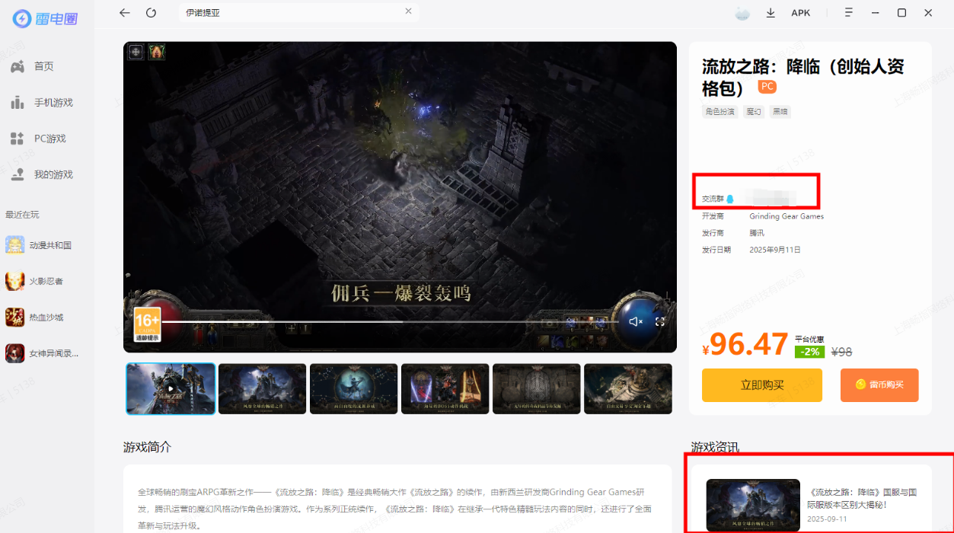
Task: Click developer Grinding Gear Games
Action: click(x=786, y=216)
